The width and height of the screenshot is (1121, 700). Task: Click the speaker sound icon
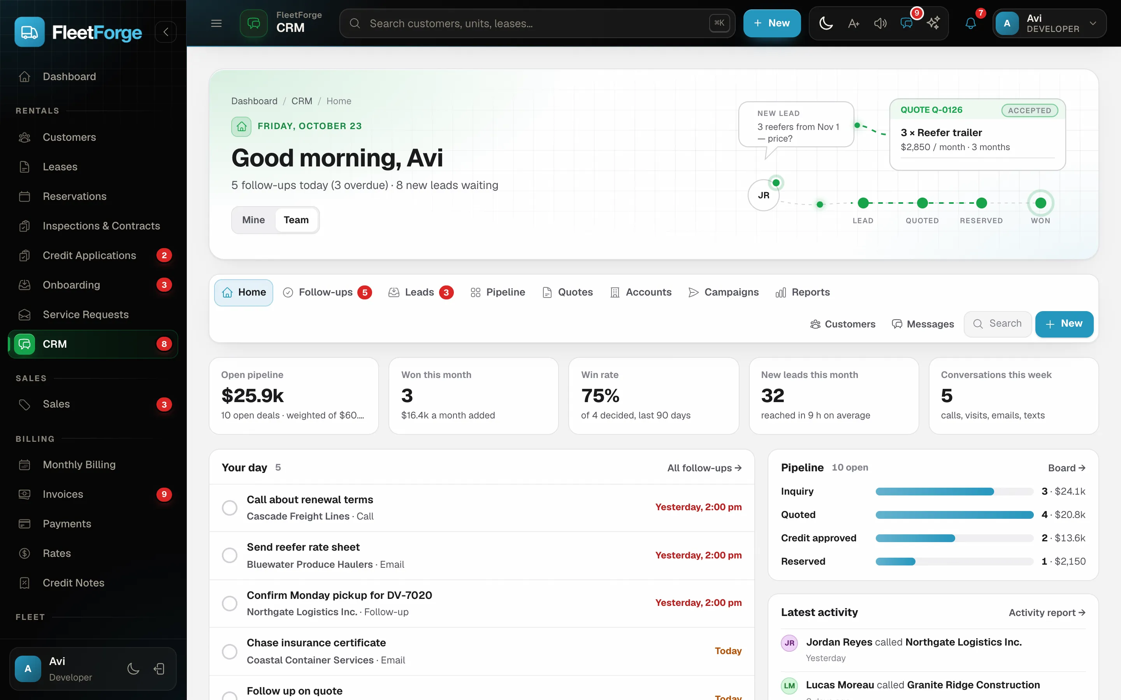[880, 23]
